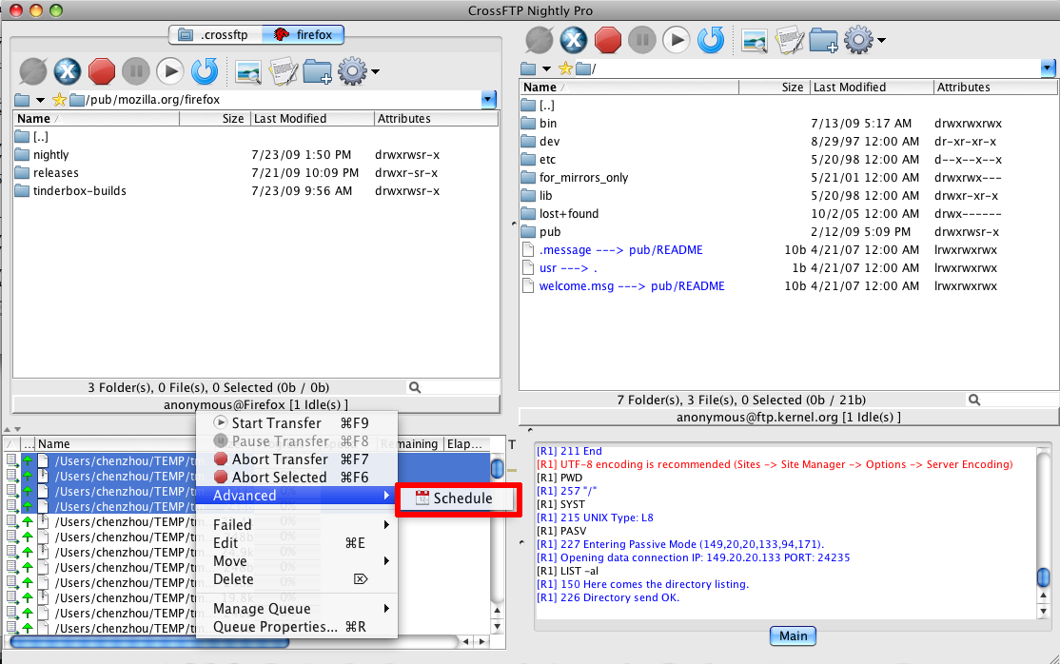Refresh the left pane directory listing
This screenshot has height=664, width=1060.
[x=205, y=71]
